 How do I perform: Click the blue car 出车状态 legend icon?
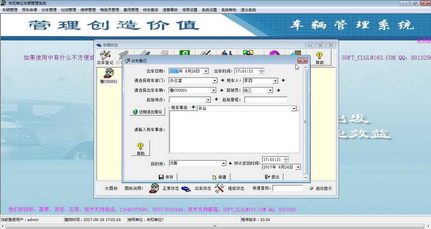pyautogui.click(x=186, y=189)
